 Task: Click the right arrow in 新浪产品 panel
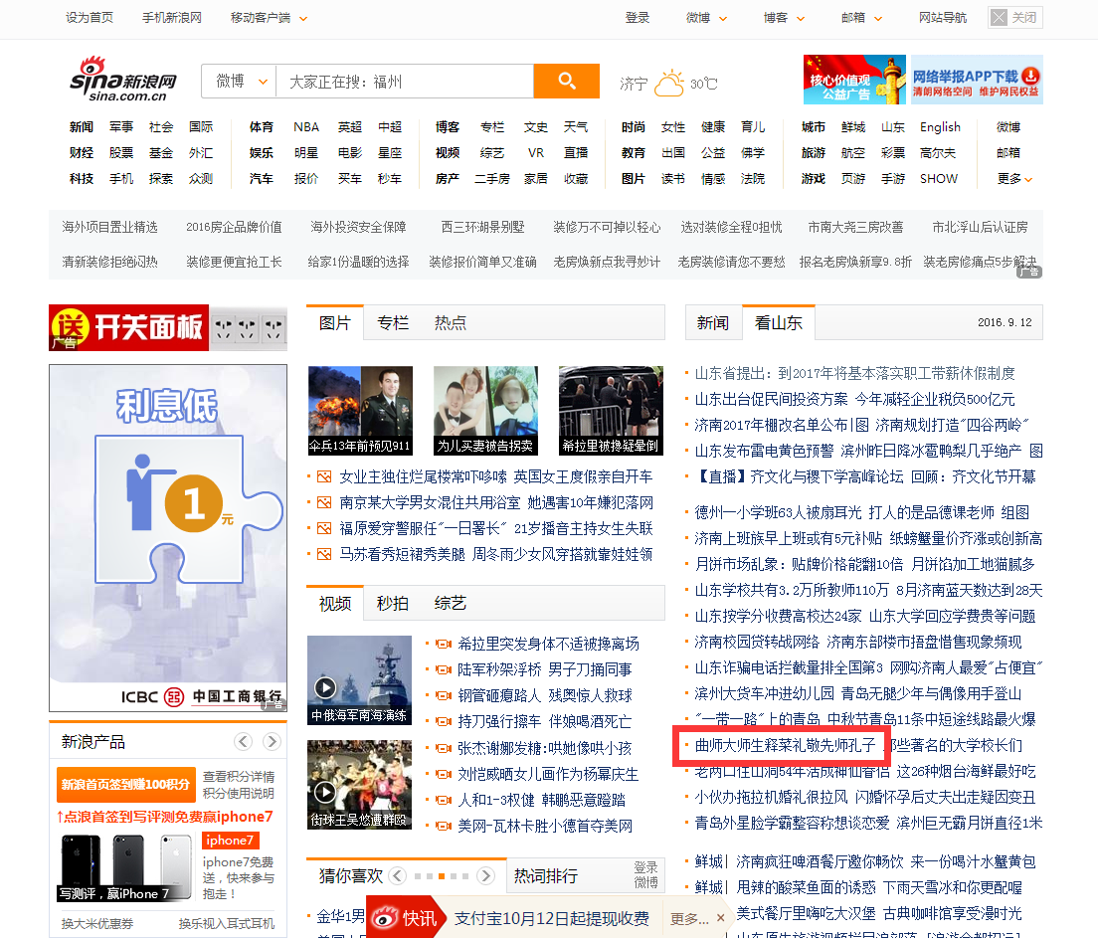click(x=272, y=742)
